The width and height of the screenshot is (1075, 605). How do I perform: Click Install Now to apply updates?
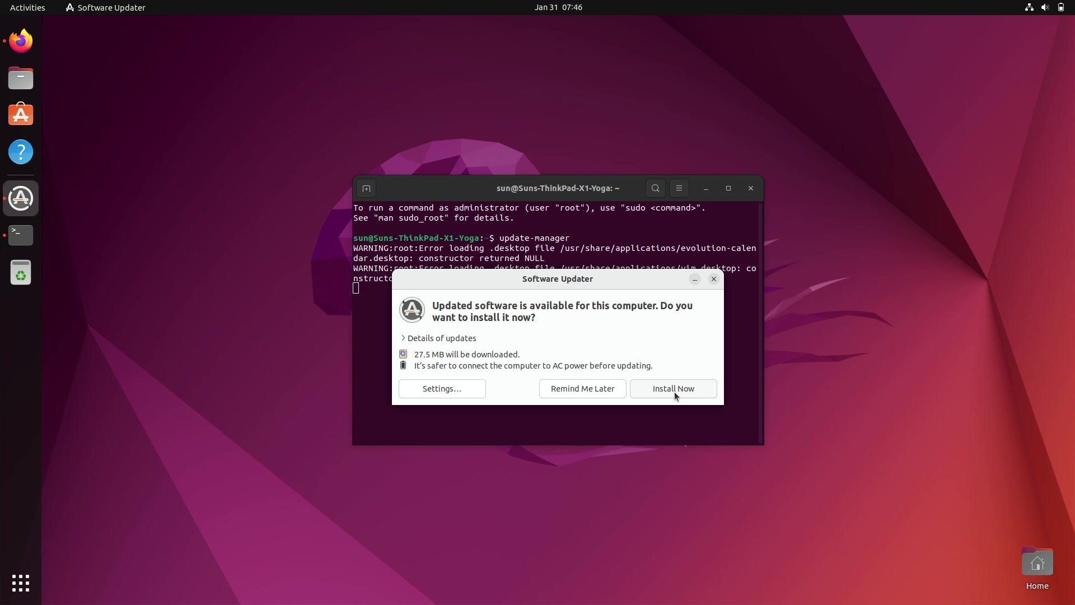click(x=674, y=388)
